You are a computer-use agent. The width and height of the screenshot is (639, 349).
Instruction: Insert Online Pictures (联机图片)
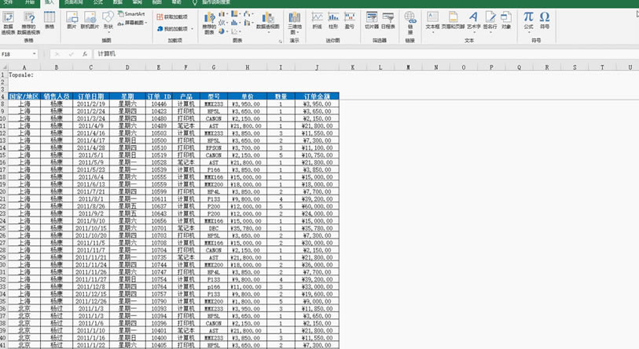click(x=90, y=20)
